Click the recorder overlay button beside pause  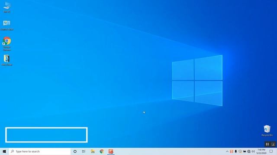tap(273, 144)
